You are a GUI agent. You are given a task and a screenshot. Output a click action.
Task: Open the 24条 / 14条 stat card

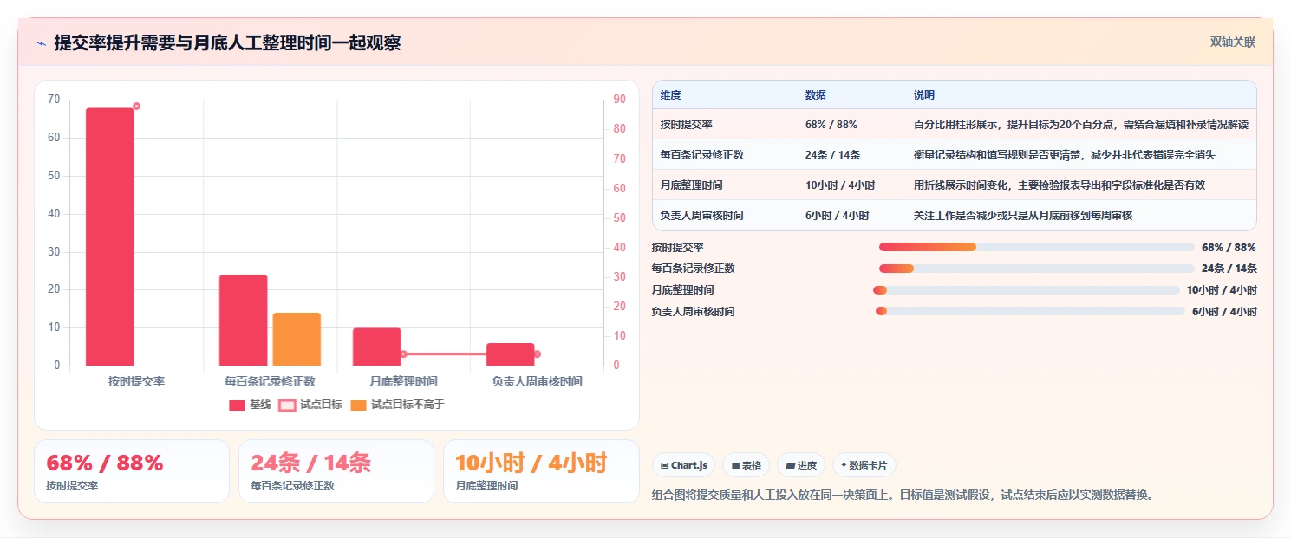pos(336,471)
